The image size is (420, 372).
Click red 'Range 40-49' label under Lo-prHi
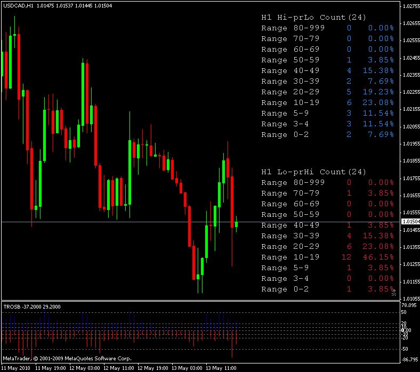290,225
